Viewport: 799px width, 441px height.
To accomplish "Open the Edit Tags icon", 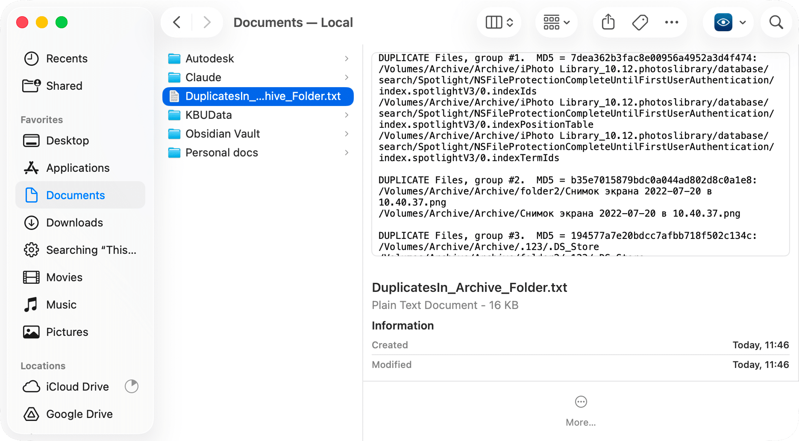I will click(640, 22).
